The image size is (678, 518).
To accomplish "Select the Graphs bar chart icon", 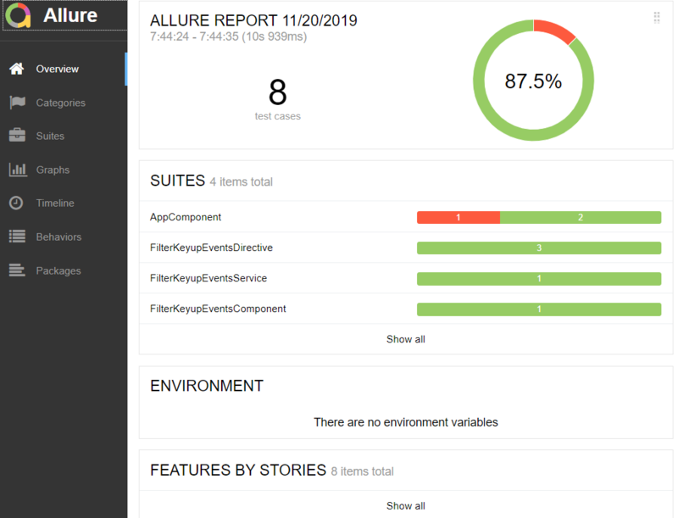I will click(x=18, y=170).
